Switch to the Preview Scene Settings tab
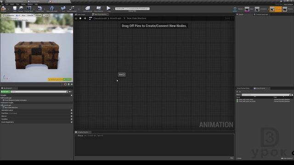The width and height of the screenshot is (294, 165). 261,14
